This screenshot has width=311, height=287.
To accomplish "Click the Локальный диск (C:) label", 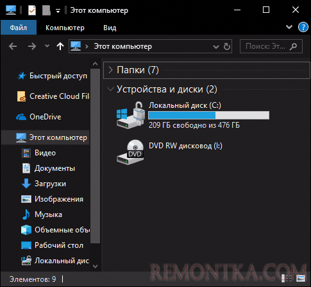I will [x=185, y=105].
